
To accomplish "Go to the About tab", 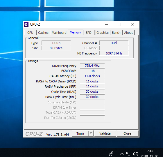I will click(128, 33).
